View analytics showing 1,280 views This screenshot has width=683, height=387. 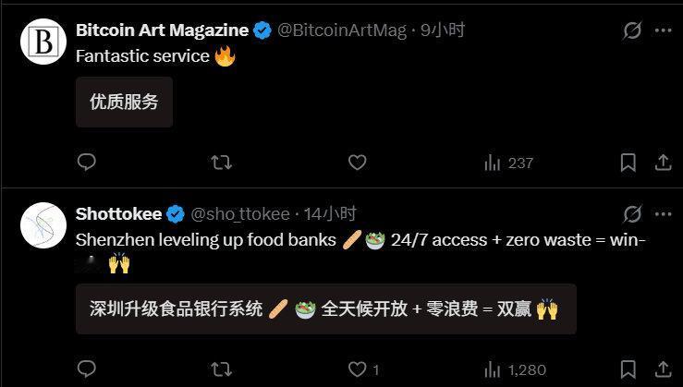coord(515,370)
